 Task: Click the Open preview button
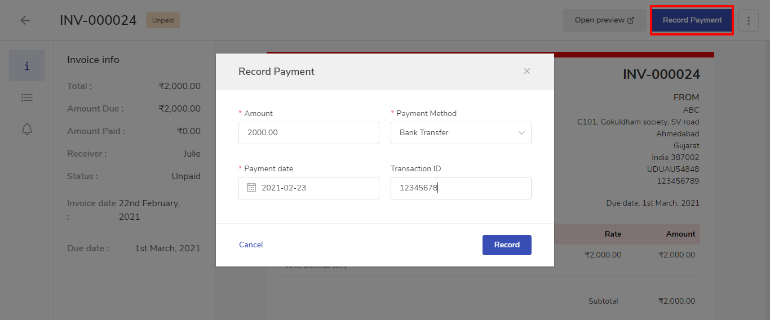click(604, 20)
